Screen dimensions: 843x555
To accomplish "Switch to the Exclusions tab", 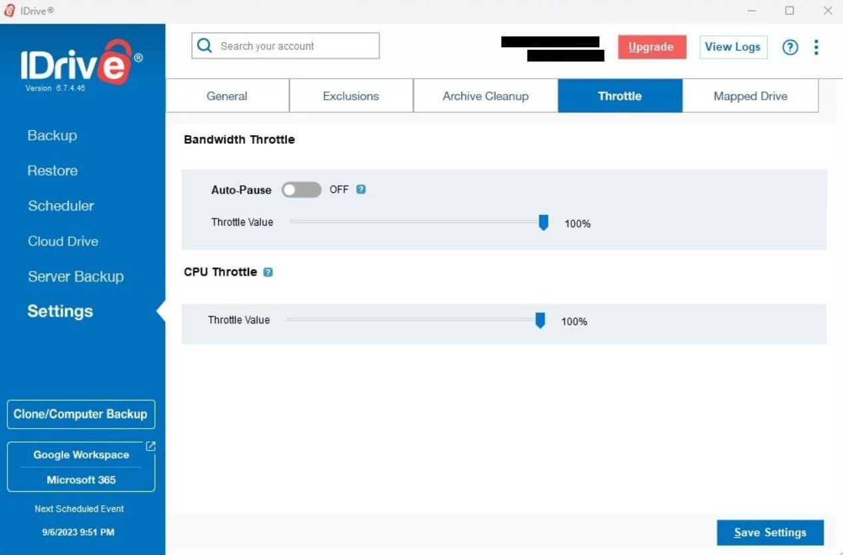I will pyautogui.click(x=351, y=96).
